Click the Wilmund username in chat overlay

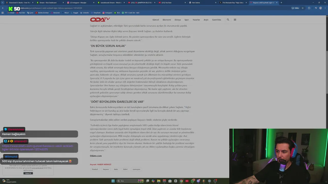click(x=11, y=157)
